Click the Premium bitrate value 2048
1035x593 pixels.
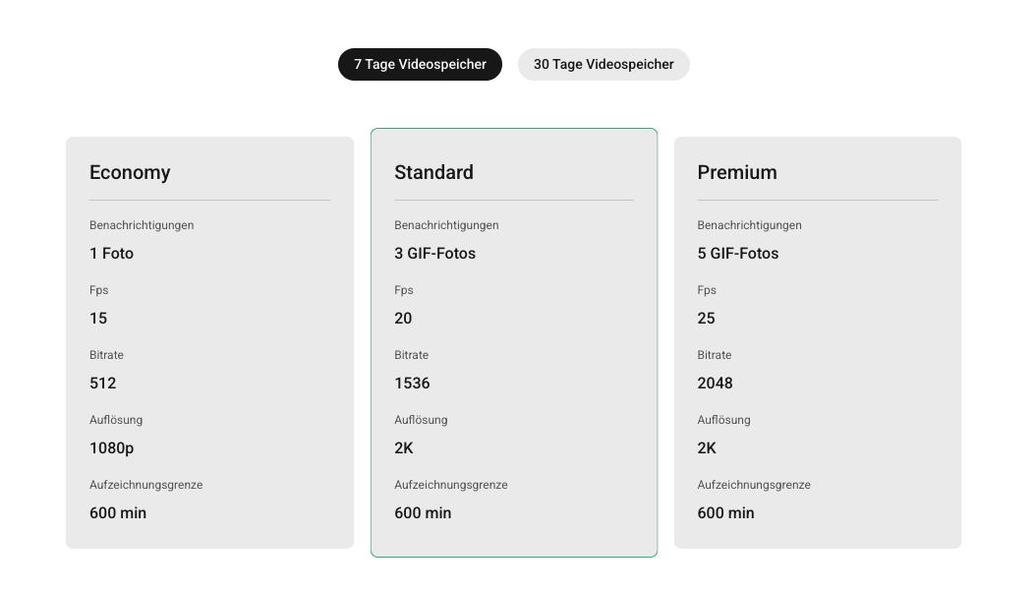click(715, 384)
